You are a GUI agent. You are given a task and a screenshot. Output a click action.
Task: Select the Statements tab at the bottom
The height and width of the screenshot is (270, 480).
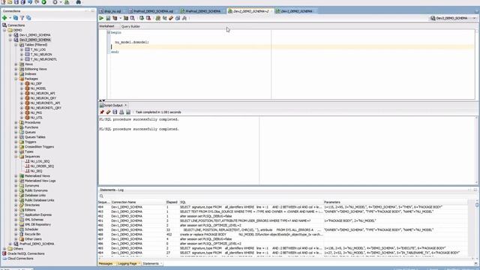[x=151, y=263]
